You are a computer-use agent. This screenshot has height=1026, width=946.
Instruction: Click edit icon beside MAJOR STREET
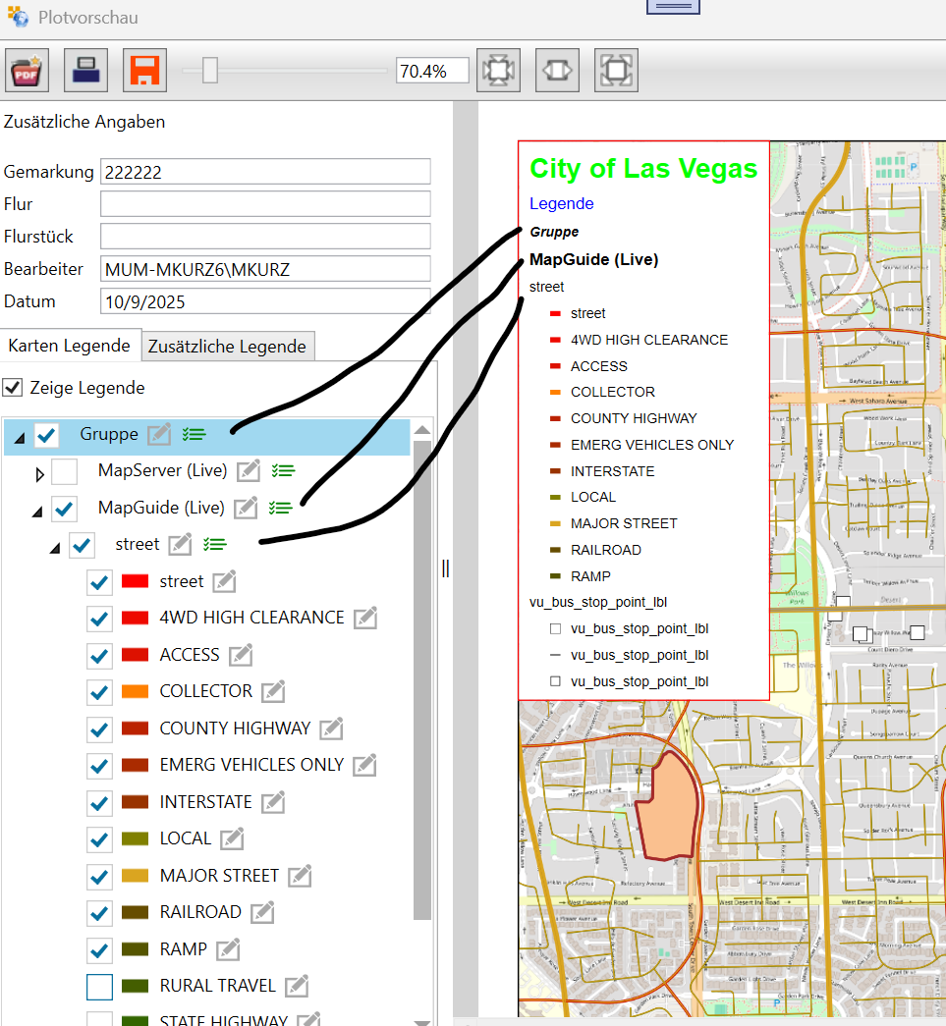point(300,876)
